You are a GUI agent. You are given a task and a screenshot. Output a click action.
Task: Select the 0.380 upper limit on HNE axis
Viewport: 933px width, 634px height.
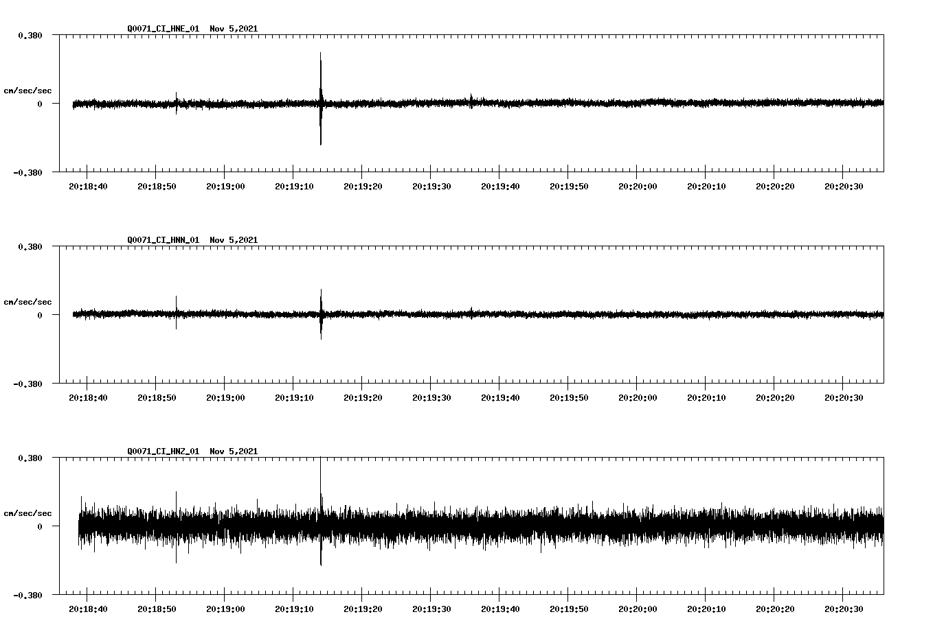[x=30, y=35]
